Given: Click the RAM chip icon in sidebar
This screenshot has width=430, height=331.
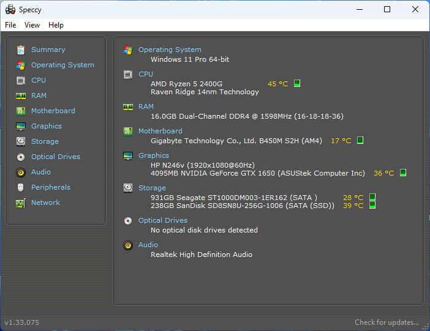Looking at the screenshot, I should coord(21,95).
